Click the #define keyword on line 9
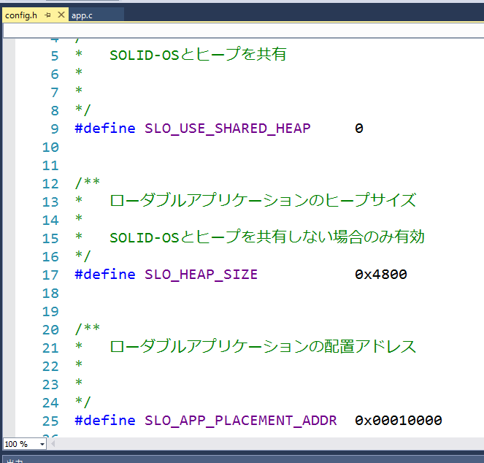The height and width of the screenshot is (463, 484). [104, 129]
